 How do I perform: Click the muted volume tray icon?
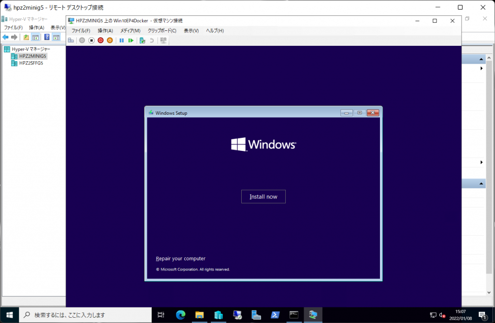tap(442, 315)
